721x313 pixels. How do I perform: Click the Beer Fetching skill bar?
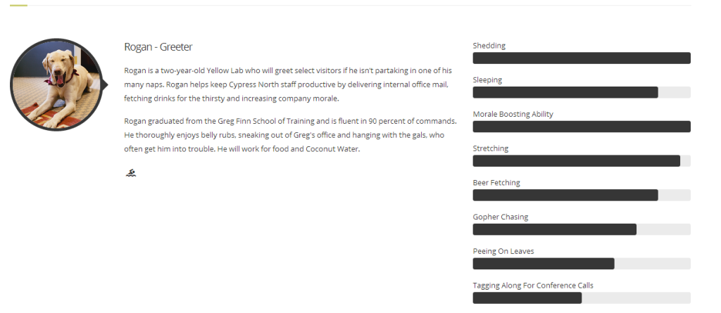(x=582, y=195)
